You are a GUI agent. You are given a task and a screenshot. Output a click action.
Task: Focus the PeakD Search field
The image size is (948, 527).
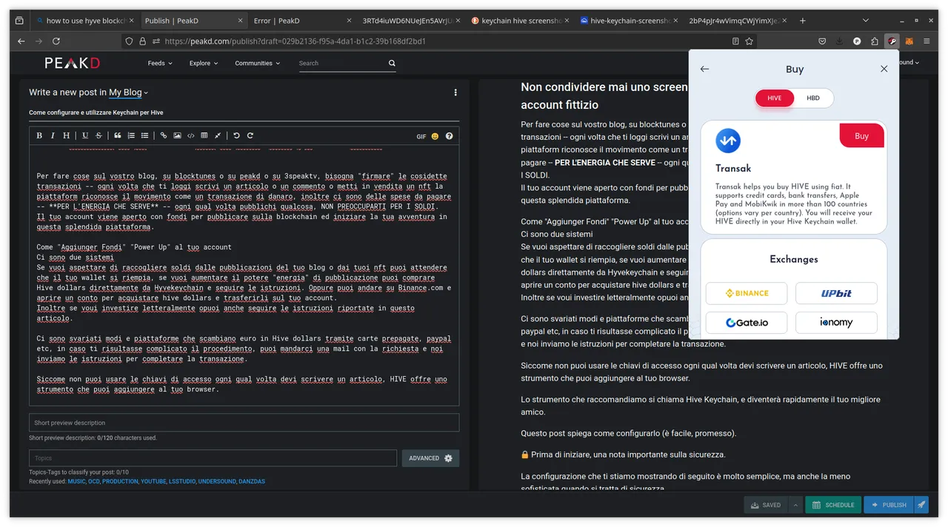(x=341, y=63)
